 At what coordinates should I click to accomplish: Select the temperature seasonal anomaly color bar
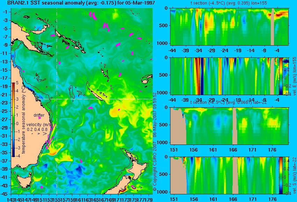pos(13,120)
